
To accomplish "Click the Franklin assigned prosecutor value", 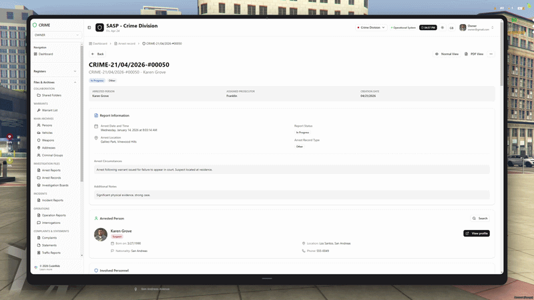I will [x=232, y=96].
